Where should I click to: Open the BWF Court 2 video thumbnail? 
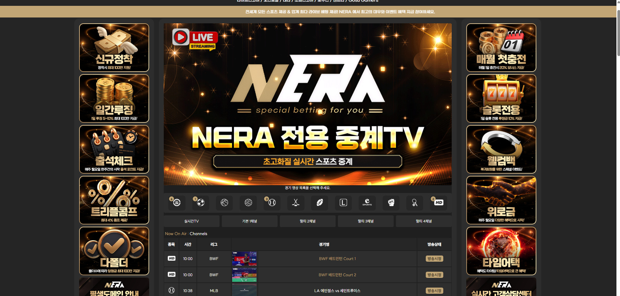(x=244, y=275)
